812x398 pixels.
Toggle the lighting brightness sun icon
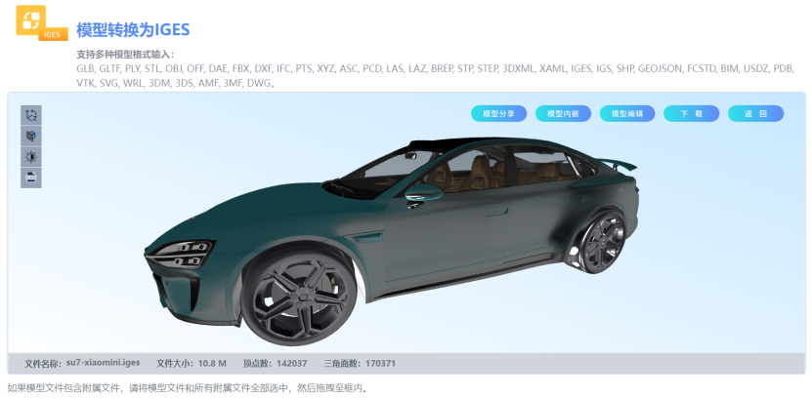tap(31, 156)
